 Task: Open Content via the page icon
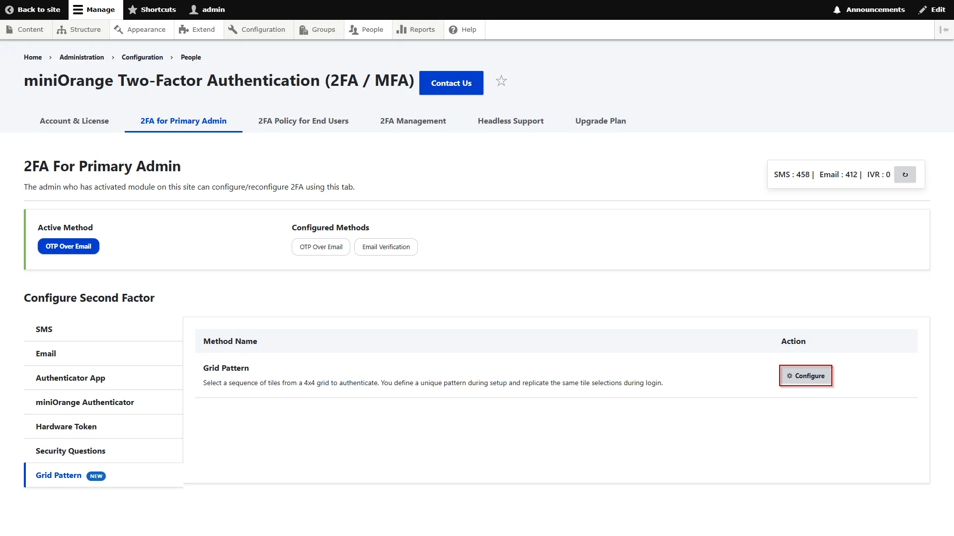point(9,30)
